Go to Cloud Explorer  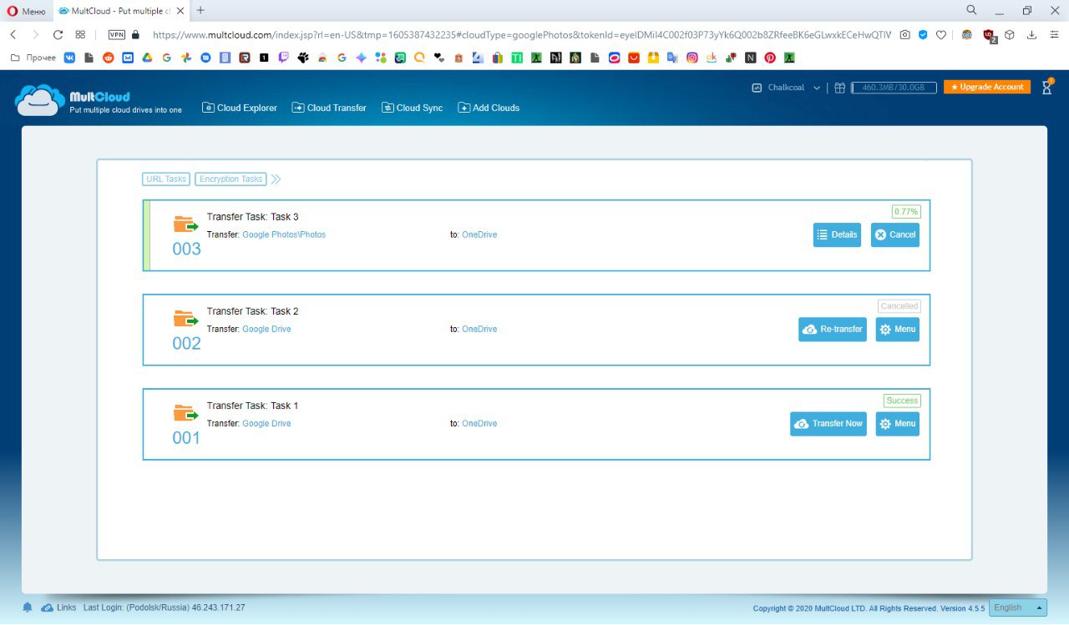(x=240, y=108)
